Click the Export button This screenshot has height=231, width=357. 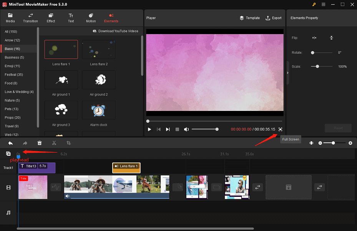(x=274, y=18)
